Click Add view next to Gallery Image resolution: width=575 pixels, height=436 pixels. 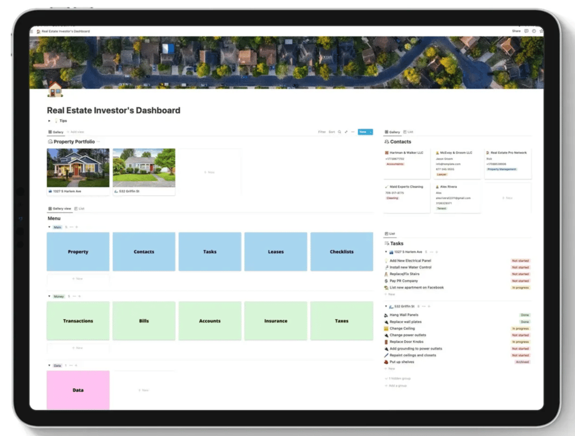[x=75, y=132]
